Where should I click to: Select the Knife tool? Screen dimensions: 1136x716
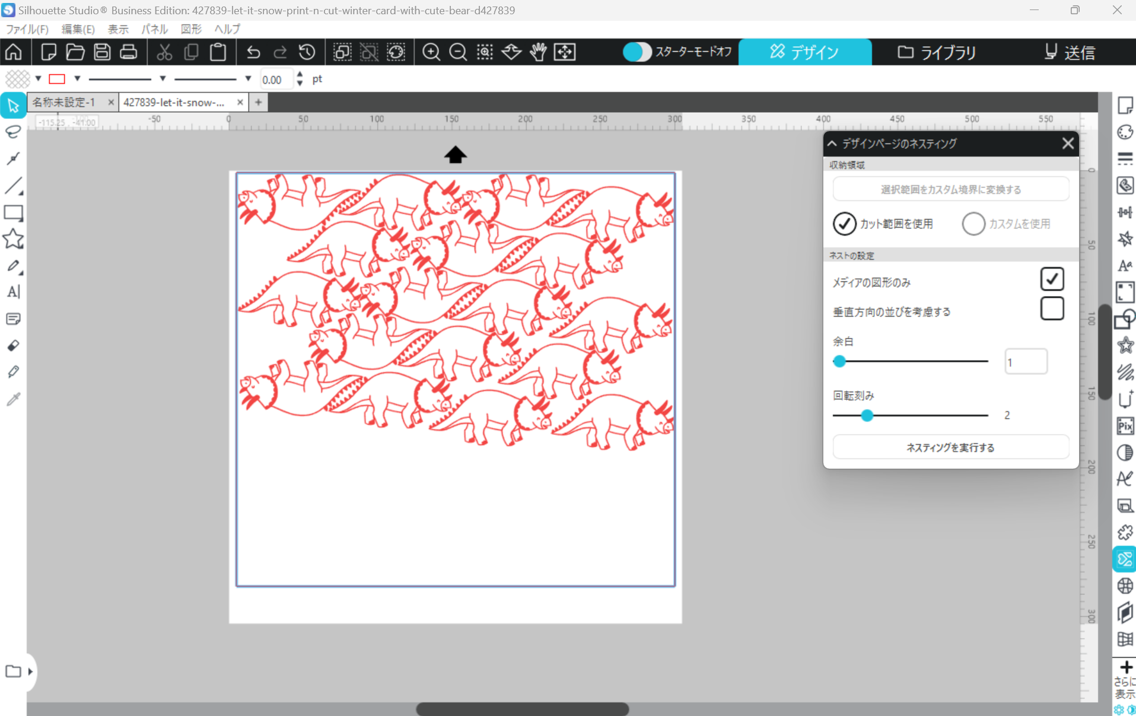click(13, 372)
